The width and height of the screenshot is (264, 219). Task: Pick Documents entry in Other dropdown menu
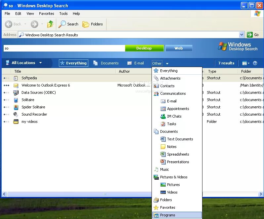(x=177, y=131)
